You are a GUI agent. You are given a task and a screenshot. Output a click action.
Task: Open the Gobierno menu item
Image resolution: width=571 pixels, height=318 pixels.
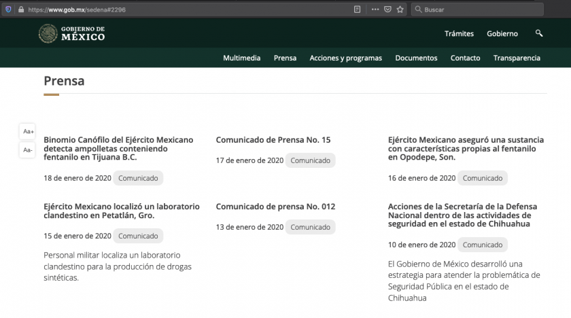tap(502, 34)
